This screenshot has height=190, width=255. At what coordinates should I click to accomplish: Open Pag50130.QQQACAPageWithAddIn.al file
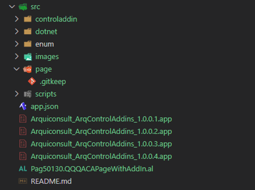92,169
